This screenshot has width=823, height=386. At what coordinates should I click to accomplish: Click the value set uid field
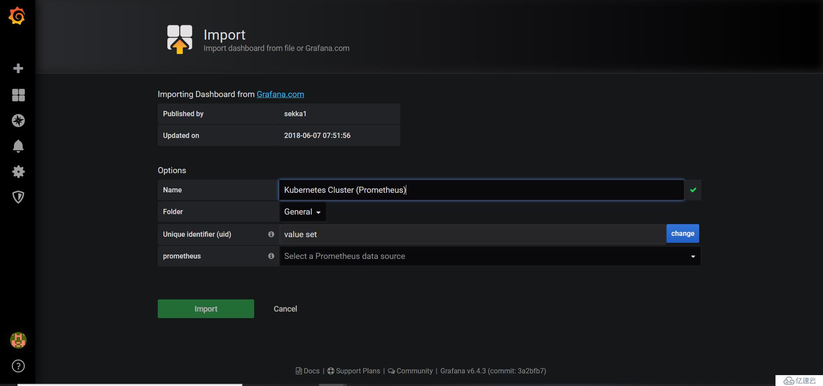point(473,235)
